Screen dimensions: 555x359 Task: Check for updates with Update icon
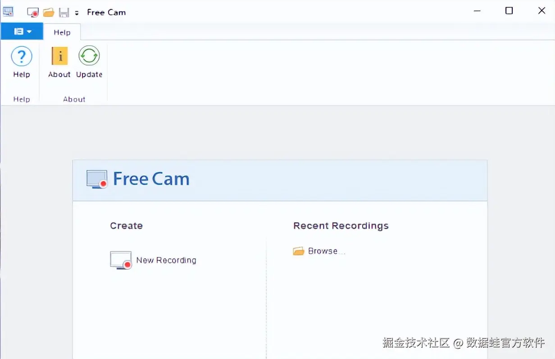[x=89, y=56]
